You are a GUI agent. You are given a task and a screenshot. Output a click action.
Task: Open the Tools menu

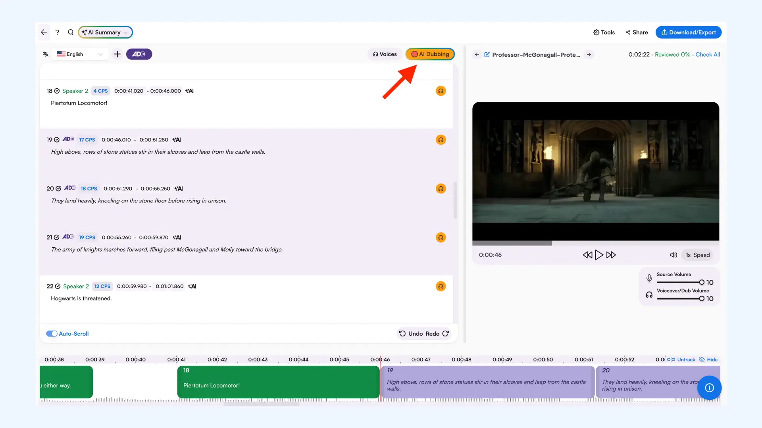coord(604,32)
